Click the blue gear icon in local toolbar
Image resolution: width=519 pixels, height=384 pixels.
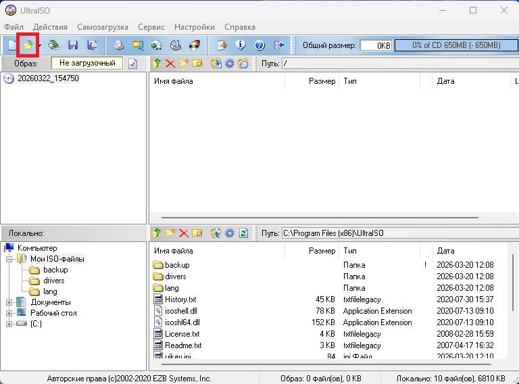pyautogui.click(x=229, y=233)
